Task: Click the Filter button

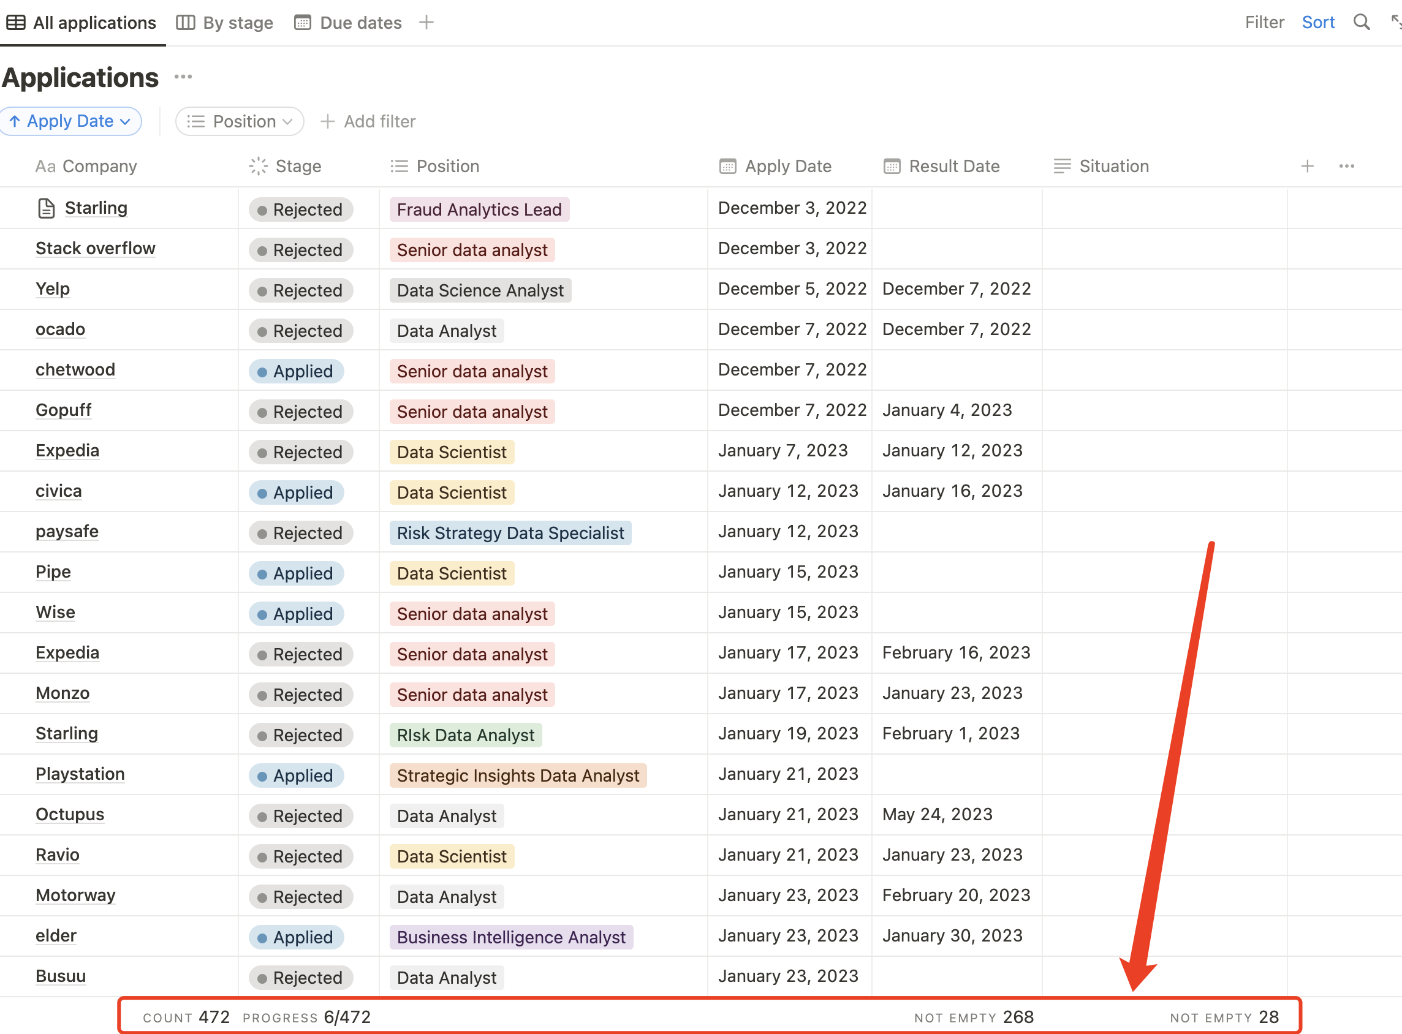Action: coord(1264,23)
